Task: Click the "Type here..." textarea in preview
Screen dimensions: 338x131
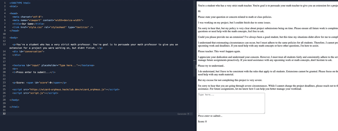Action: (231, 103)
